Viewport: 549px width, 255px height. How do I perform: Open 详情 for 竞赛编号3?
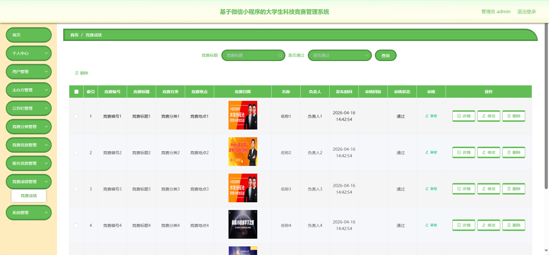[x=464, y=189]
